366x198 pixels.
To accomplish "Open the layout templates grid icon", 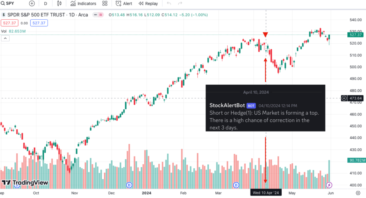I will [x=105, y=4].
